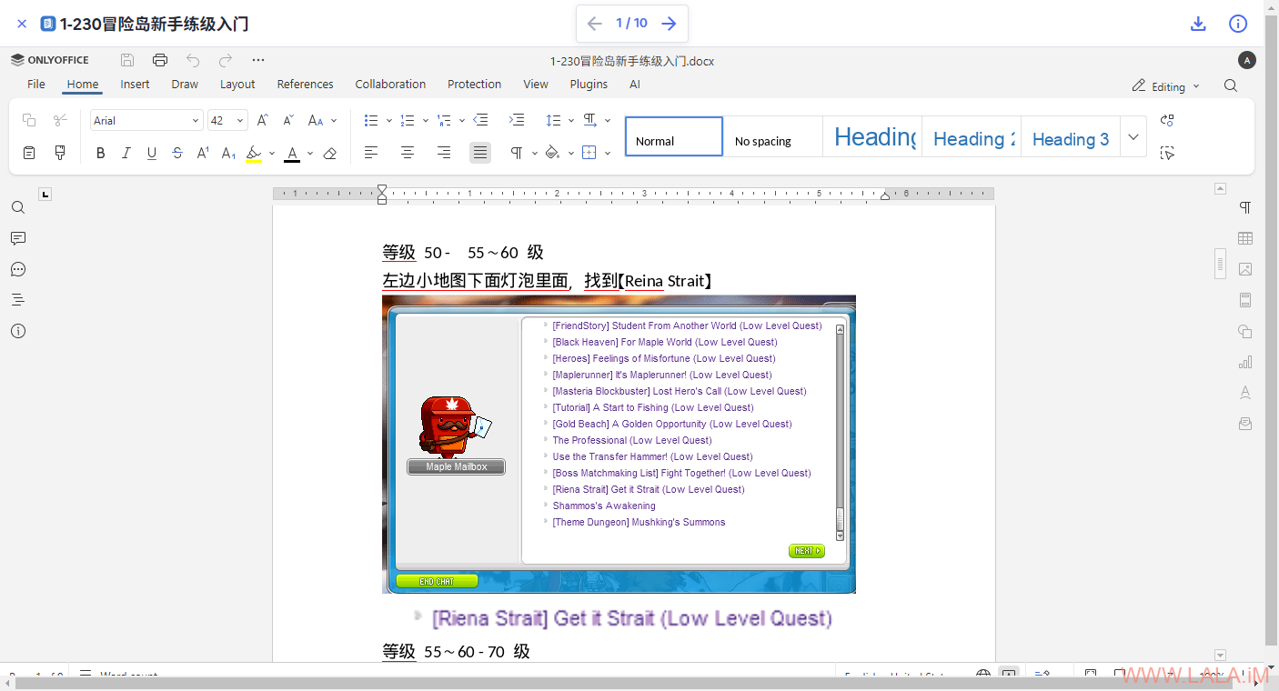The height and width of the screenshot is (691, 1279).
Task: Open Table settings in right sidebar
Action: 1245,238
